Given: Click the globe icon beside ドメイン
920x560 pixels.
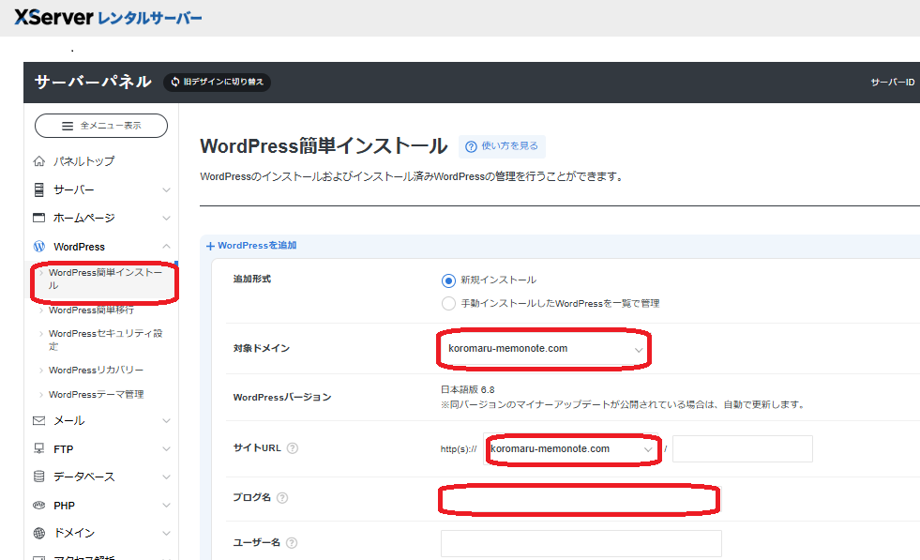Looking at the screenshot, I should [x=38, y=533].
